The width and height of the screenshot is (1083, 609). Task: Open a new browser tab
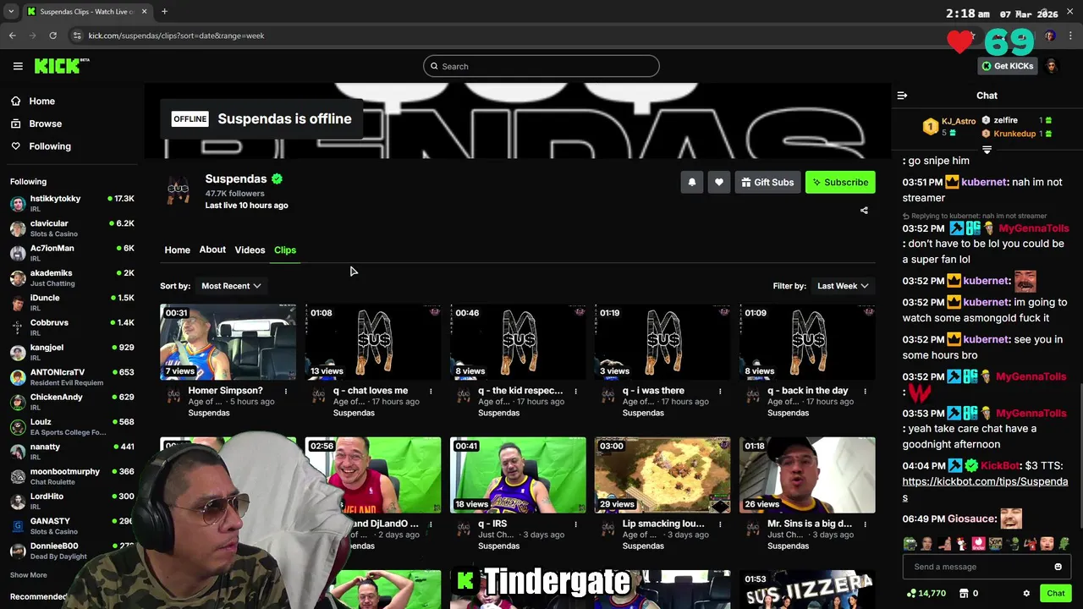164,11
